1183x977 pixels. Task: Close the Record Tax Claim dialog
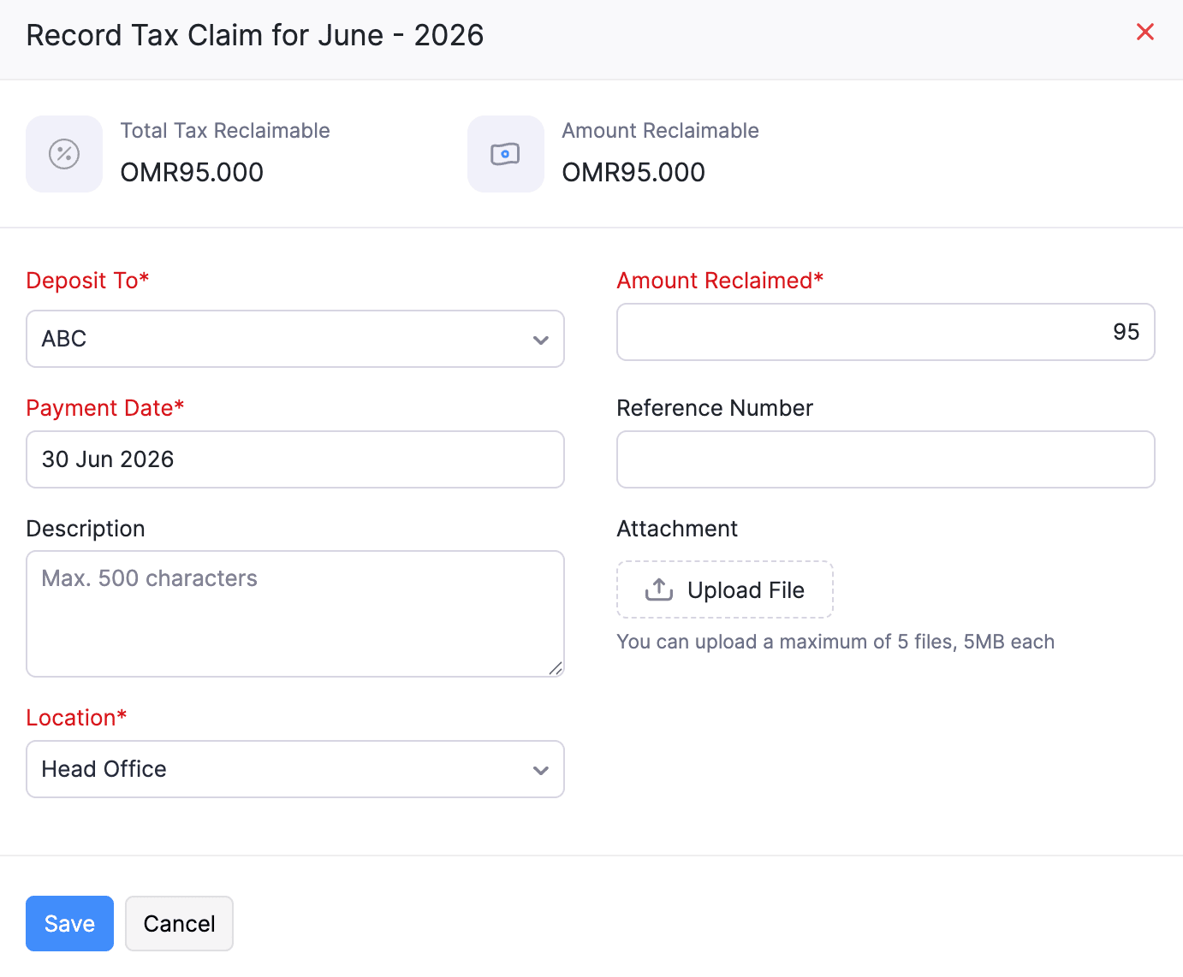click(x=1144, y=33)
